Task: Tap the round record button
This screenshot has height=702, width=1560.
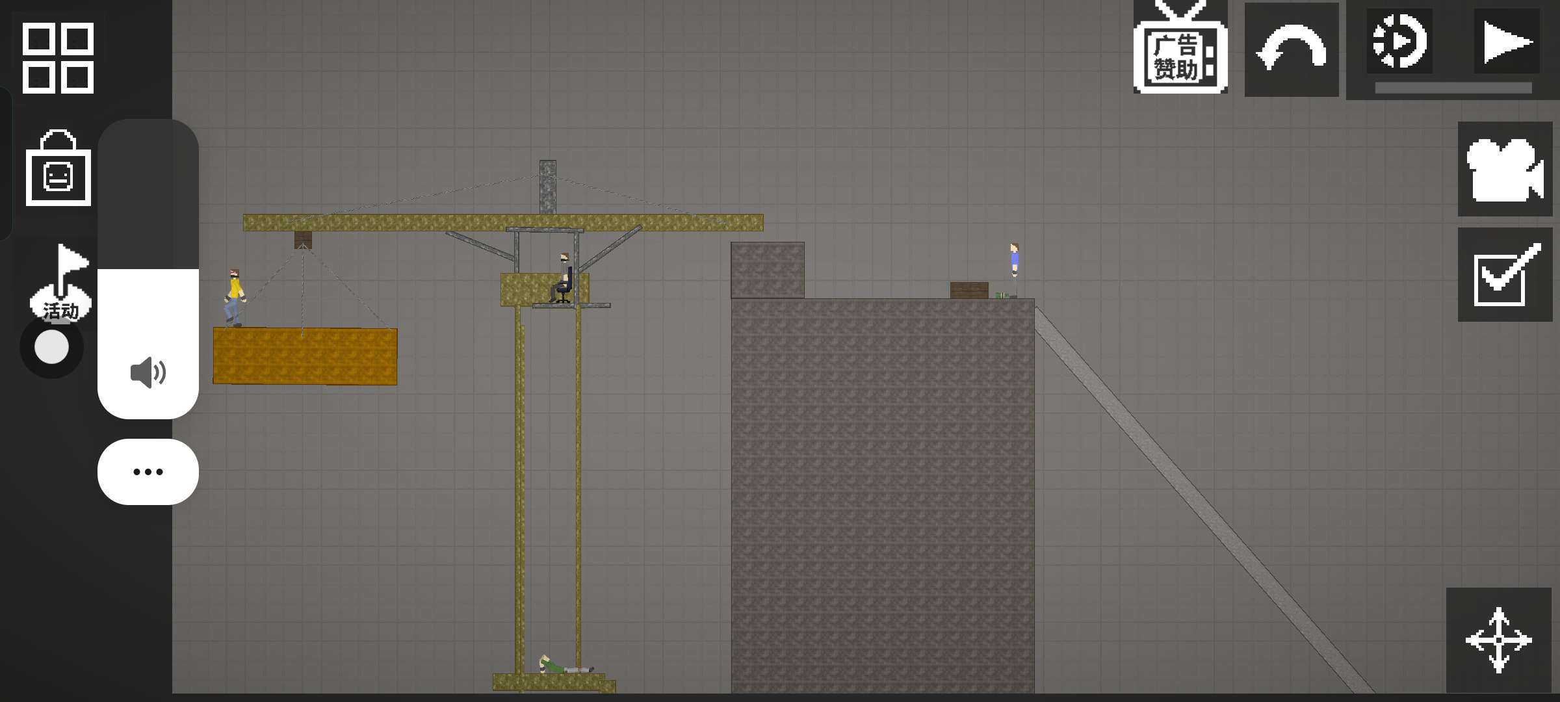Action: [x=51, y=346]
